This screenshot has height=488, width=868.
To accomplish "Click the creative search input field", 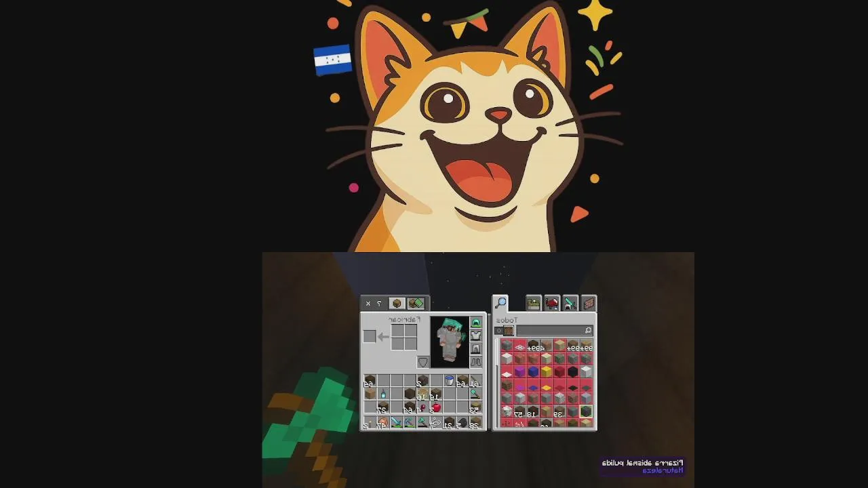I will pos(555,331).
